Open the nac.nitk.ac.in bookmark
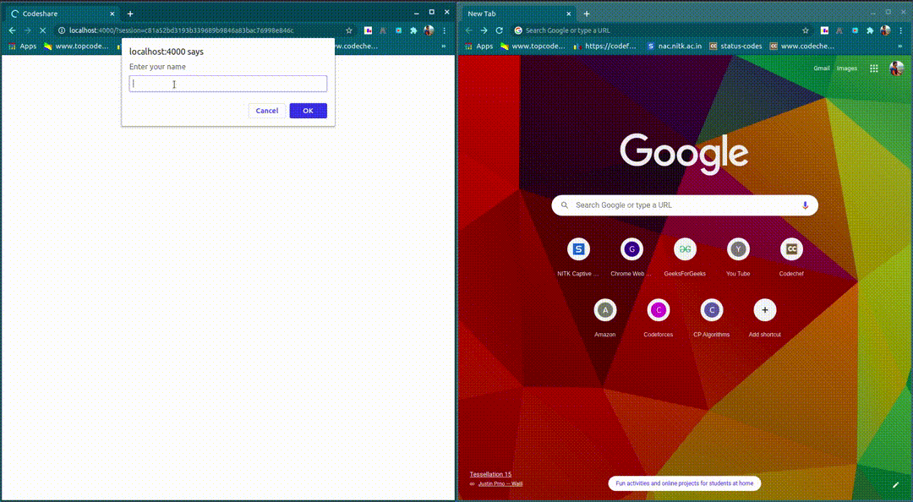913x502 pixels. 675,46
